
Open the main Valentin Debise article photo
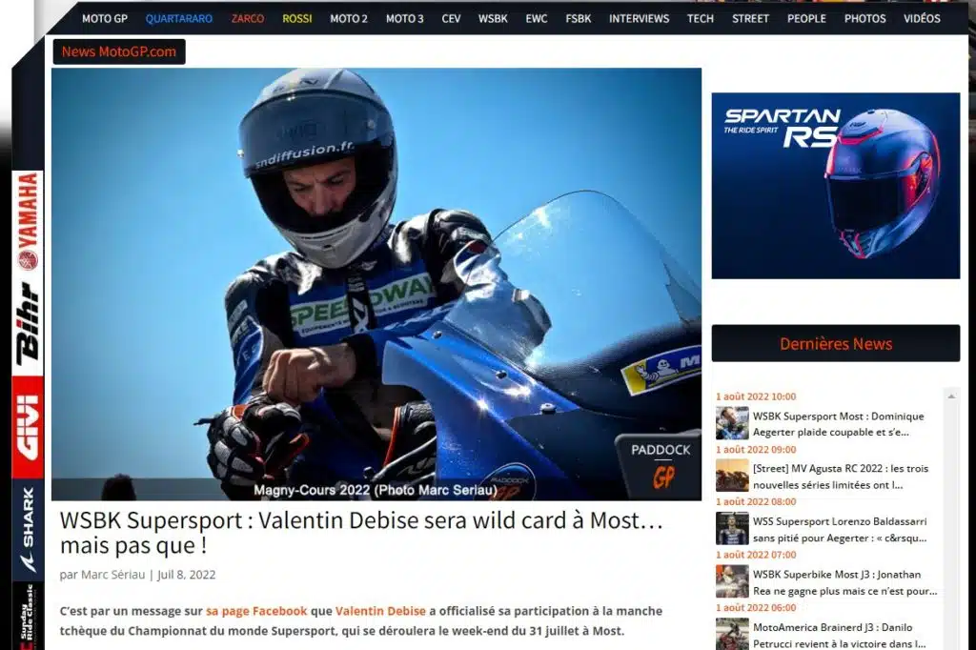click(376, 284)
